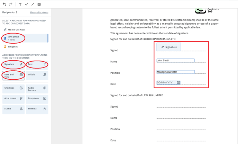Select the checkmark tool in toolbar
The height and width of the screenshot is (144, 238).
27,4
